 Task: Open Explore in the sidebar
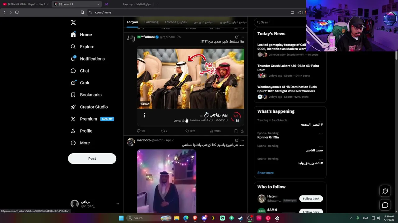pos(82,47)
